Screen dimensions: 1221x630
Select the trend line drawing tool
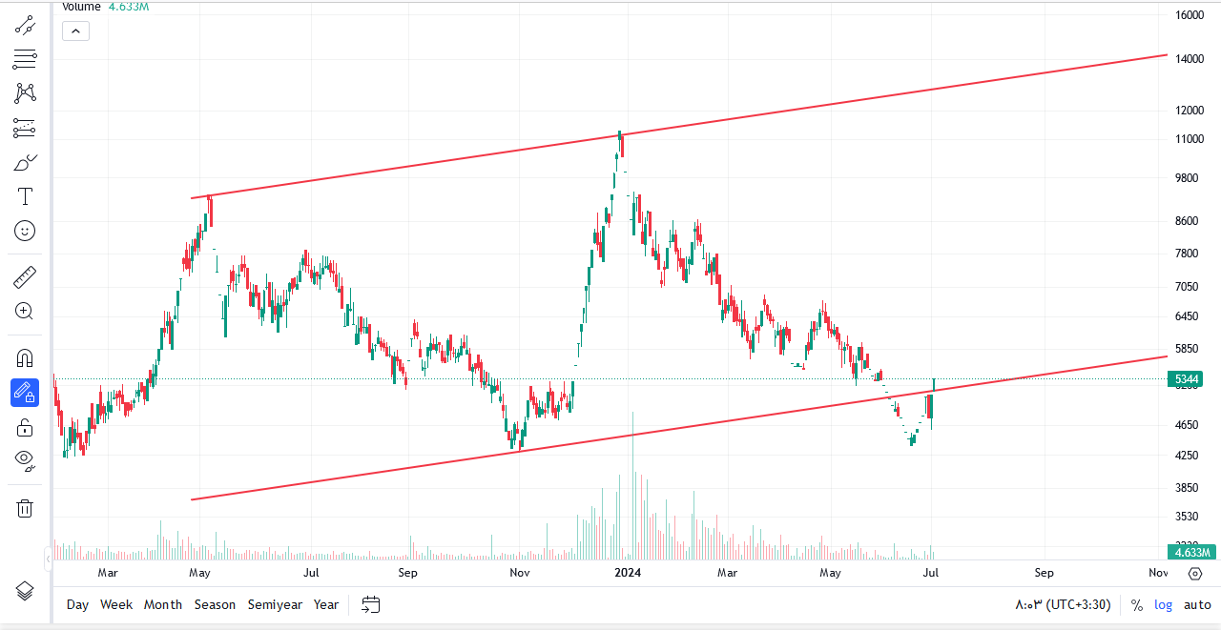tap(25, 25)
